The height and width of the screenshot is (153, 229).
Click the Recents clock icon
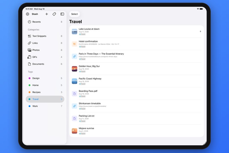(29, 22)
